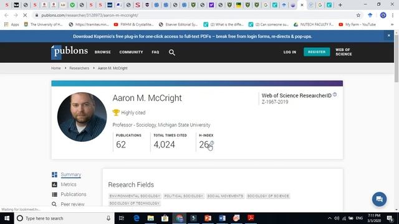Click the Publications count 62
The image size is (399, 224).
[x=121, y=144]
